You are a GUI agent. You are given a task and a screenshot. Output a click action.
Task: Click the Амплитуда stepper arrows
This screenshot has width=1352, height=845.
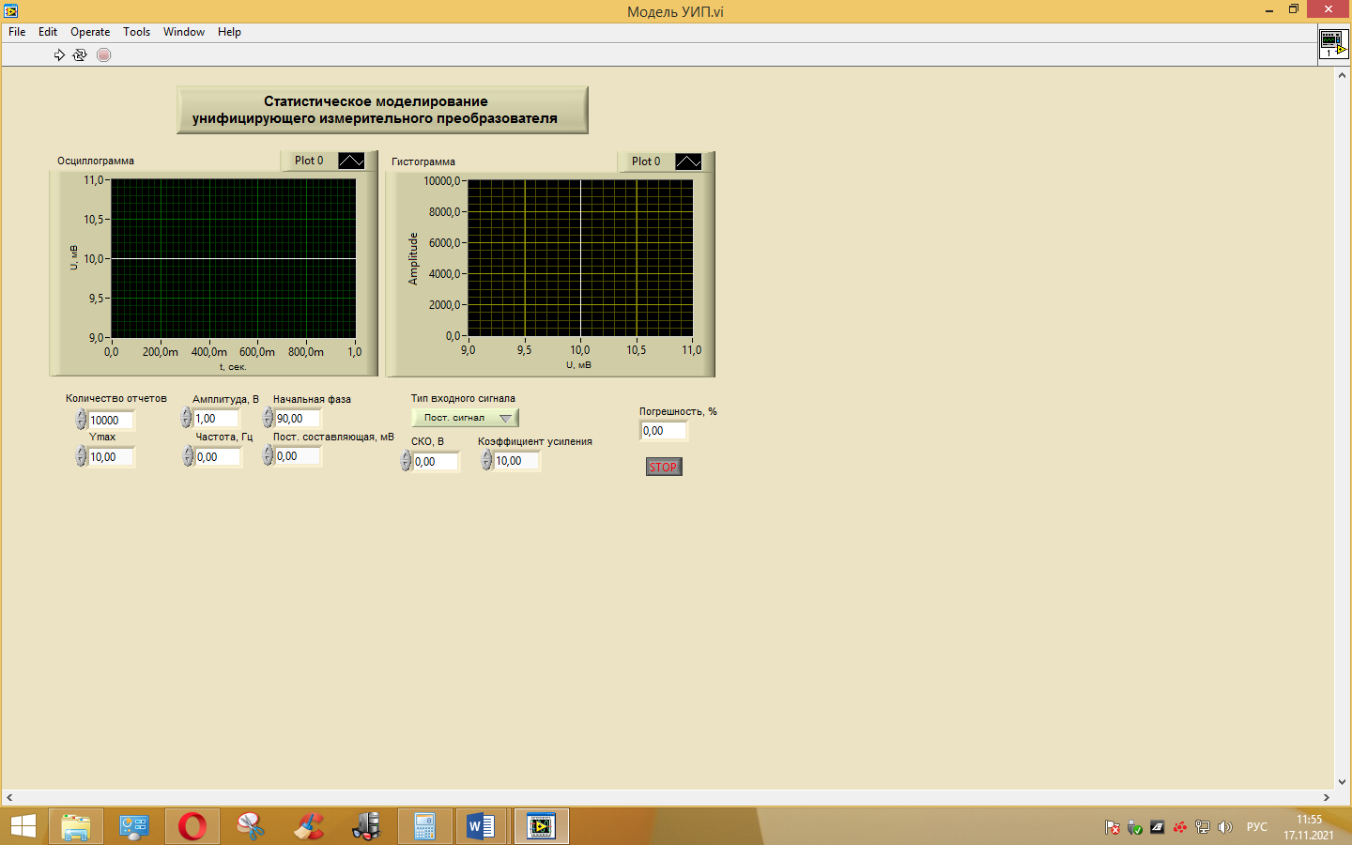(187, 418)
